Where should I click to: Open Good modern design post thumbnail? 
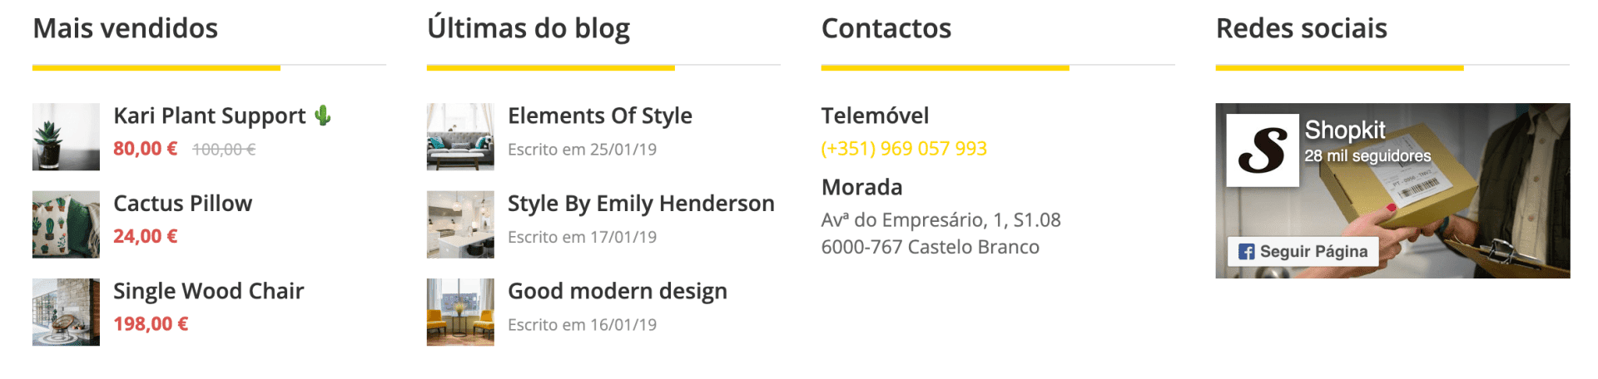tap(460, 312)
